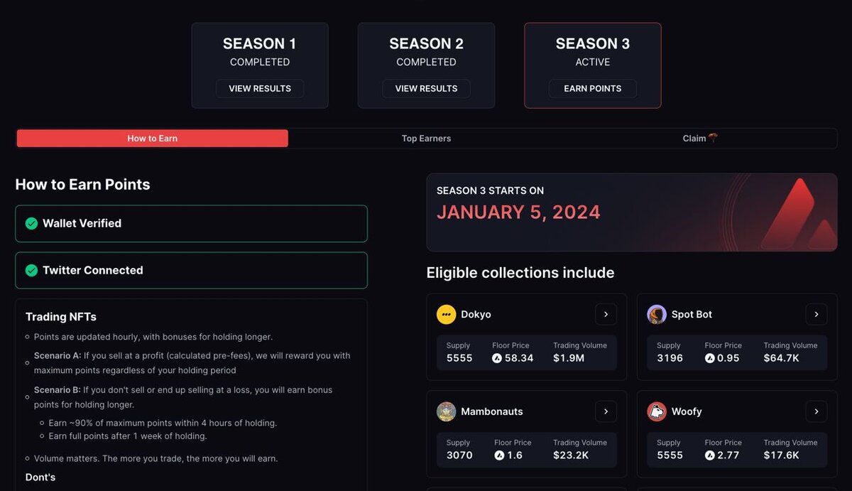Screen dimensions: 852x491
Task: Click the green check on Wallet Verified
Action: [31, 223]
